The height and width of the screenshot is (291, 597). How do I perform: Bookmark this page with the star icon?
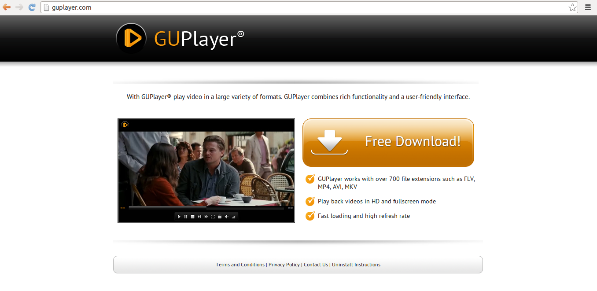coord(572,7)
